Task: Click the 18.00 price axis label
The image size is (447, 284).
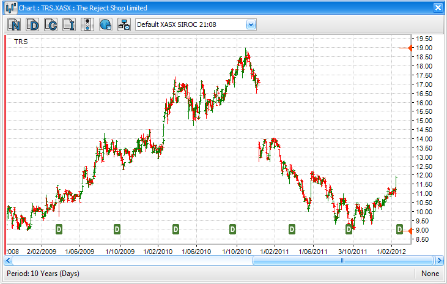Action: pyautogui.click(x=424, y=66)
